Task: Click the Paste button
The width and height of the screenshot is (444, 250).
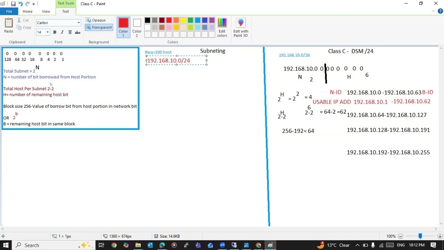Action: pyautogui.click(x=9, y=26)
